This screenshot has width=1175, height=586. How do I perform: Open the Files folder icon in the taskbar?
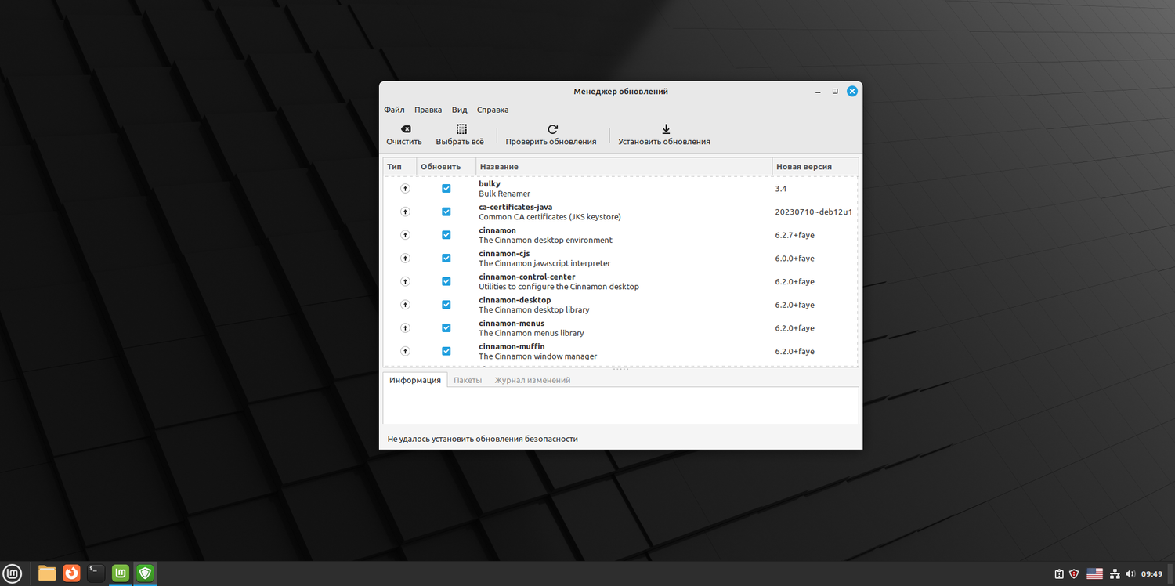pos(47,573)
